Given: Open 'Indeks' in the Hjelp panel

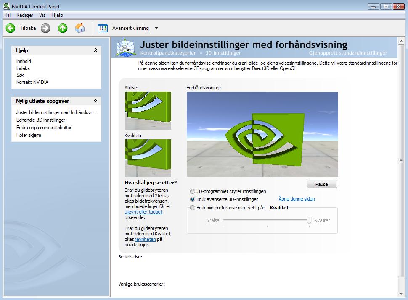Looking at the screenshot, I should tap(23, 68).
